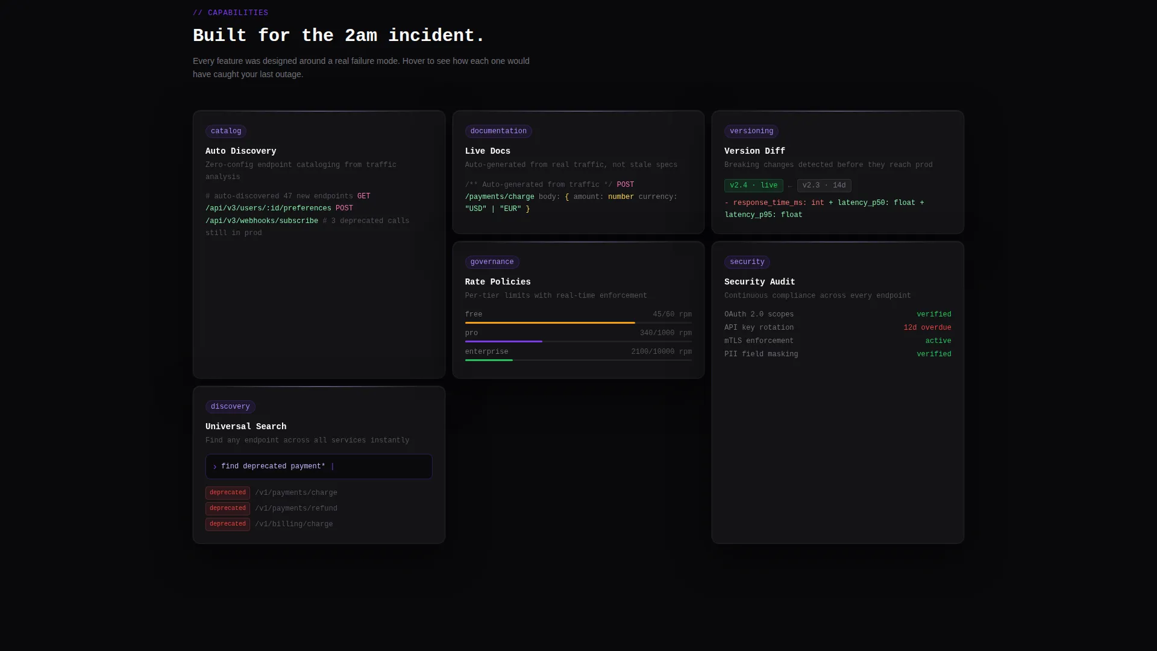Select the 'security' tag badge
The image size is (1157, 651).
point(747,262)
